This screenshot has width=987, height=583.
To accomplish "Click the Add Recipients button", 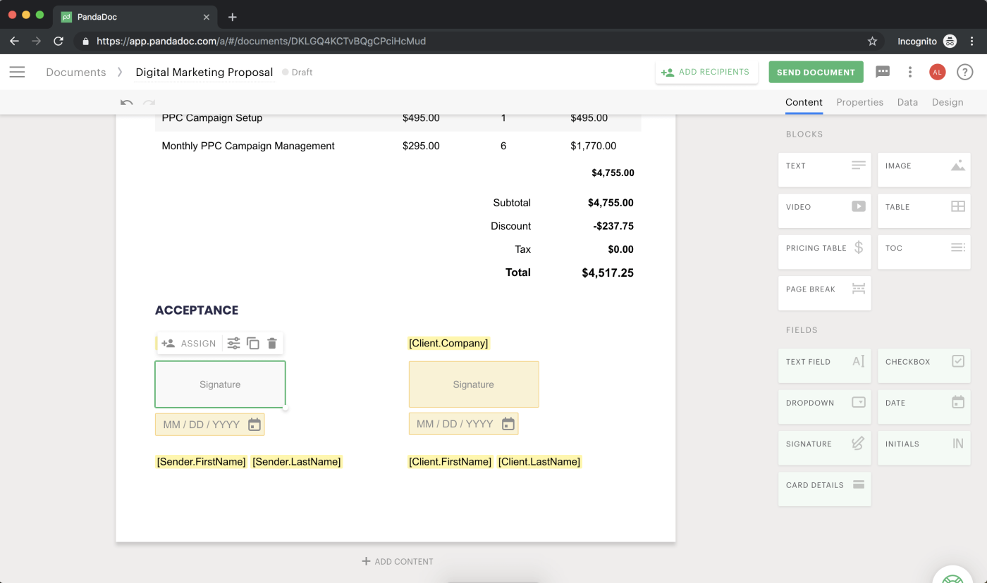I will click(706, 72).
